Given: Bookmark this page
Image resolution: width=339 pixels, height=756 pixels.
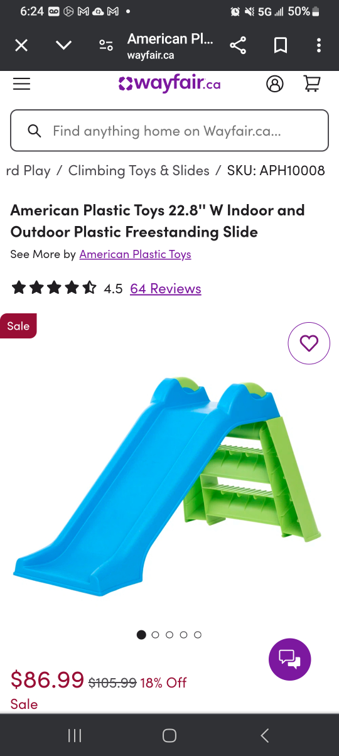Looking at the screenshot, I should (281, 45).
